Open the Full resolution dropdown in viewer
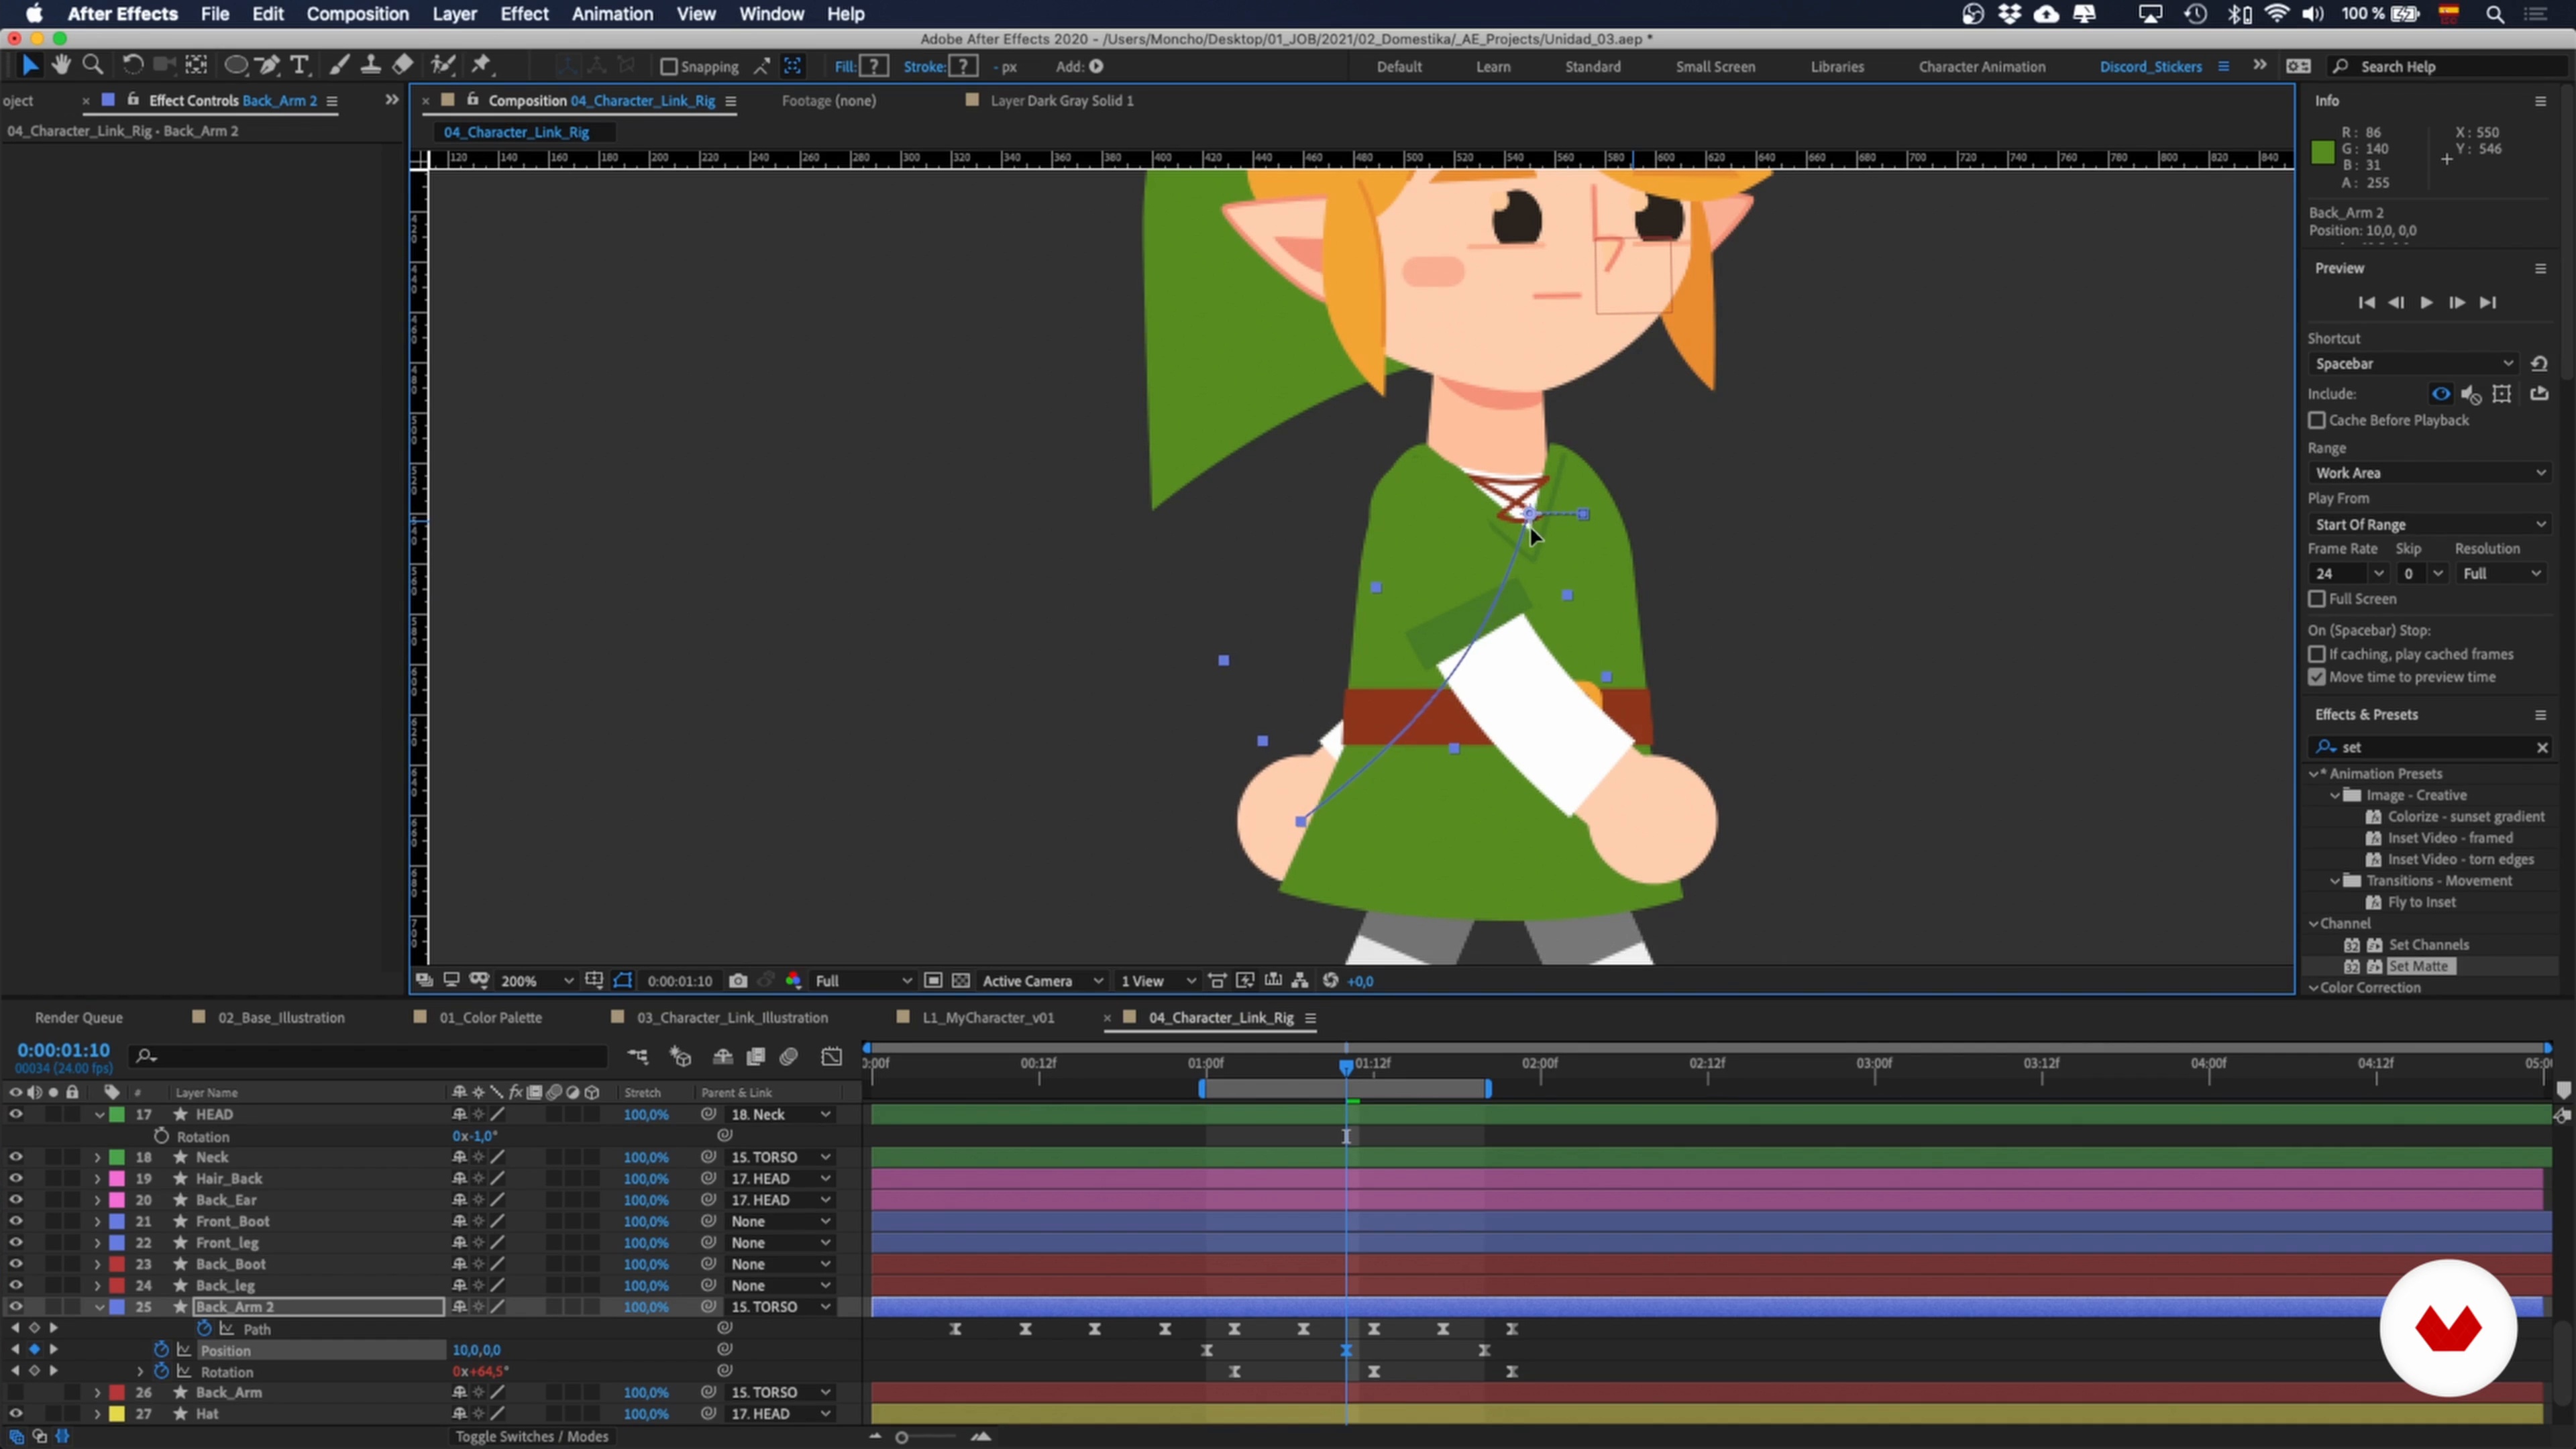This screenshot has width=2576, height=1449. pos(863,981)
